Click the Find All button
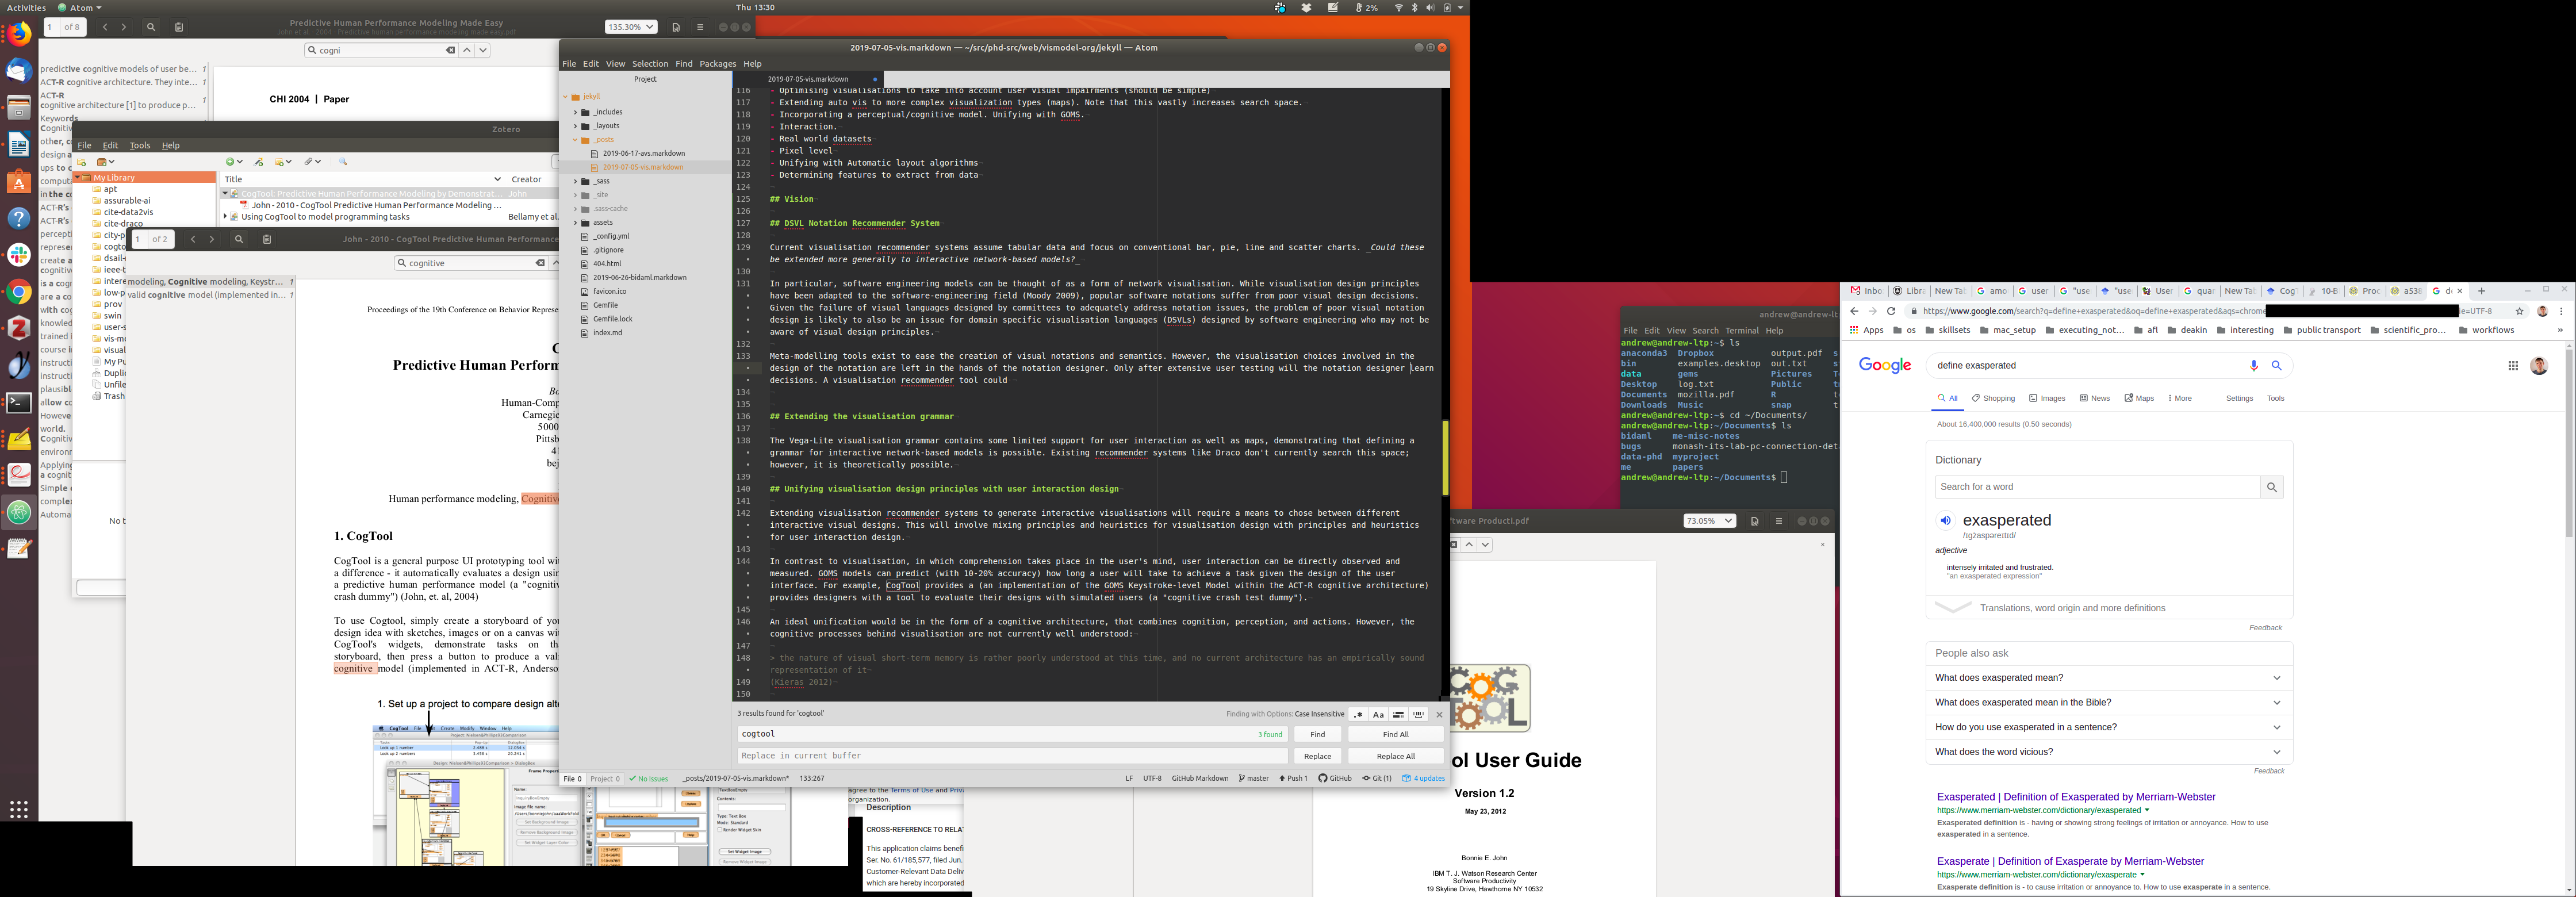2576x897 pixels. point(1395,735)
